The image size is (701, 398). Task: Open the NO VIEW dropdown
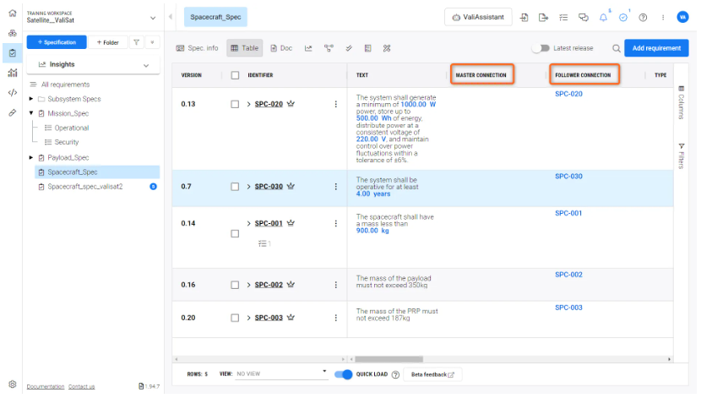coord(281,373)
